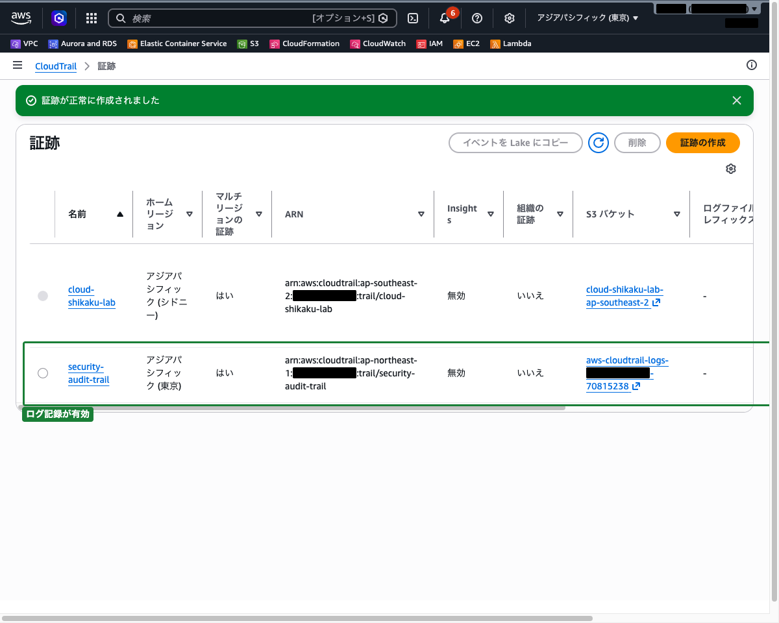Open the info panel icon
The image size is (779, 623).
point(752,65)
